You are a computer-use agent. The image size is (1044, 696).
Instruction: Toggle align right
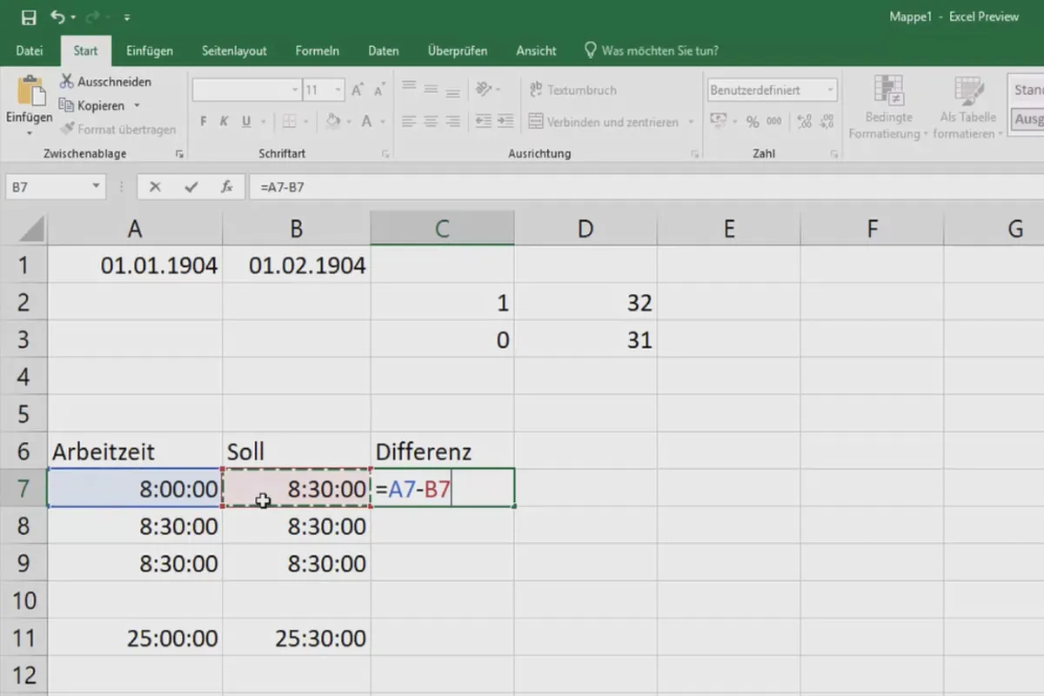point(451,122)
